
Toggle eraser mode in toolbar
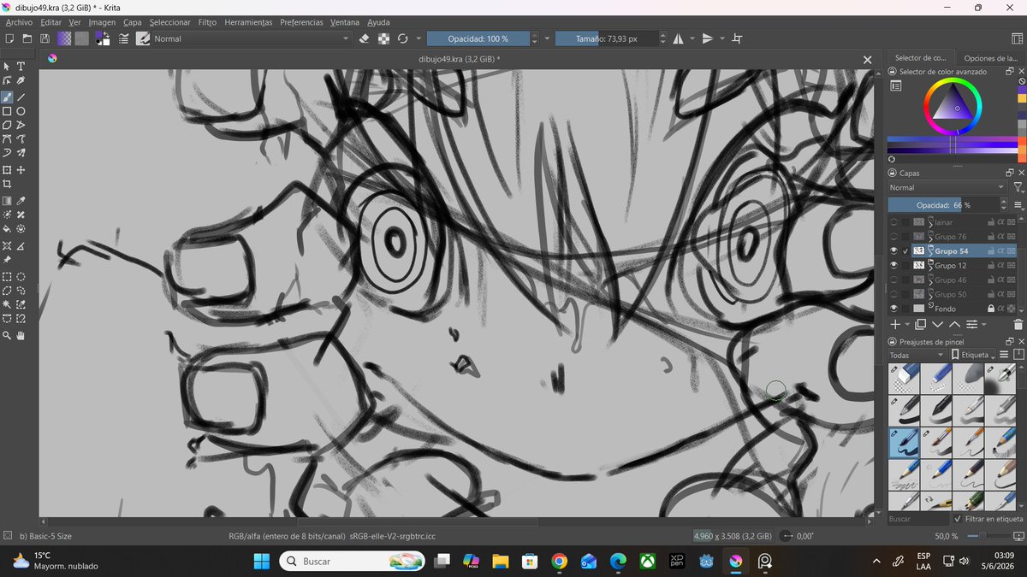tap(364, 38)
